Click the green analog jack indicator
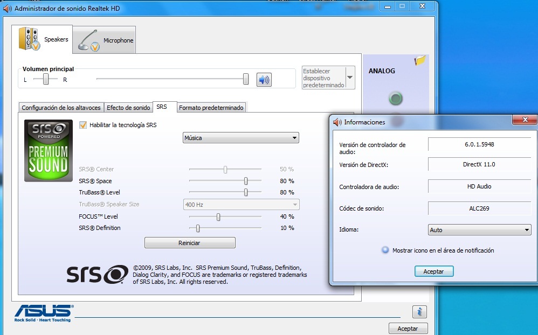This screenshot has height=335, width=538. pos(395,99)
